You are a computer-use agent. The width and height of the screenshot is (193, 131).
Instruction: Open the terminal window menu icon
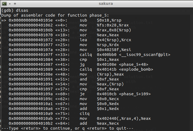(4, 4)
